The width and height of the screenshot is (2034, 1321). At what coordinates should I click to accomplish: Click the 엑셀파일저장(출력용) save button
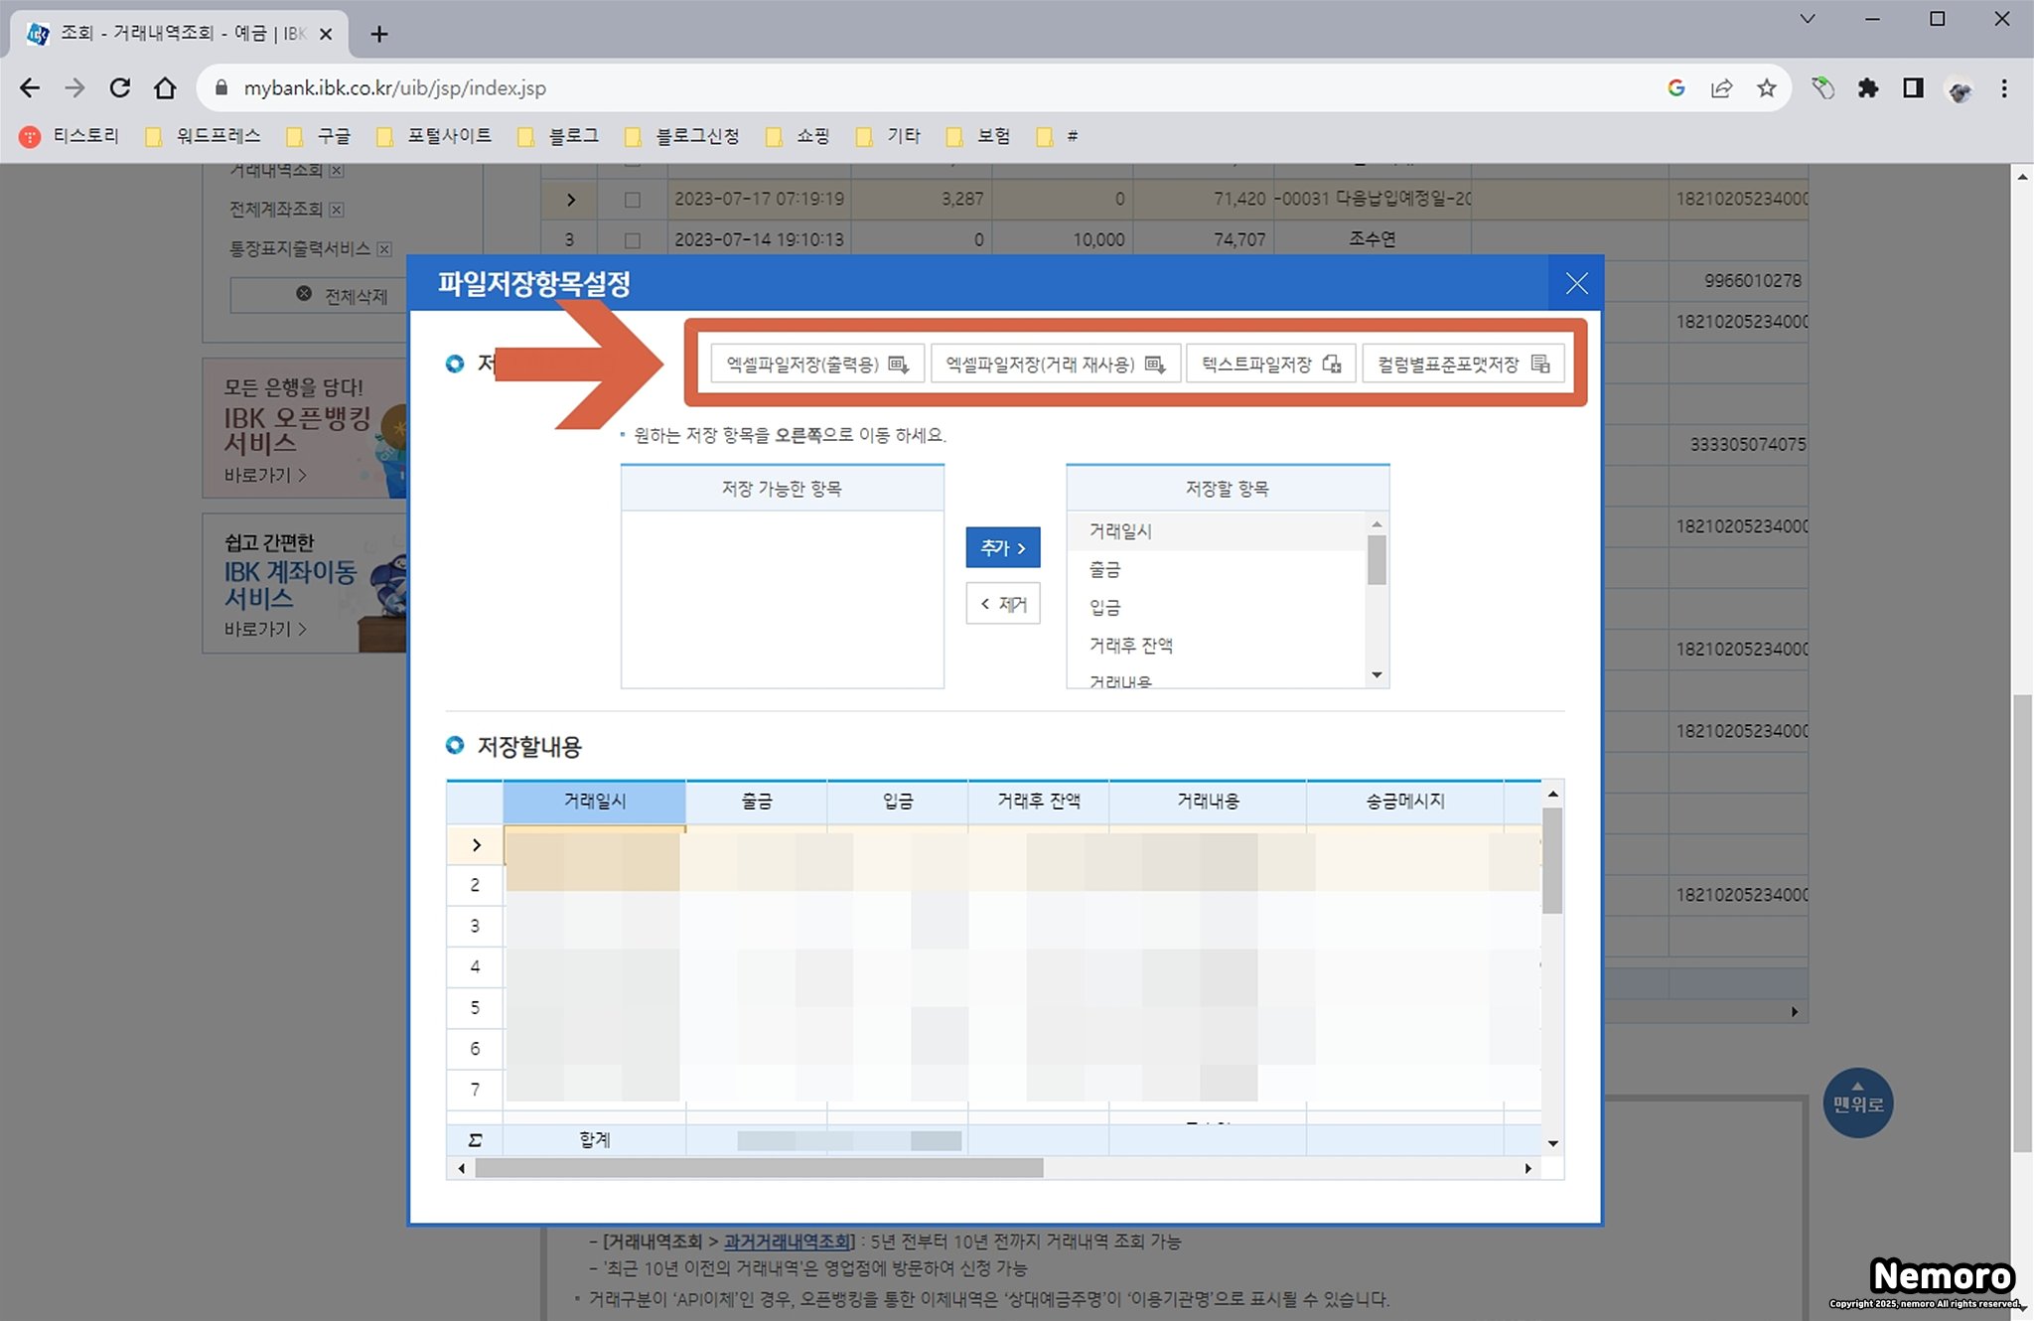click(x=817, y=365)
